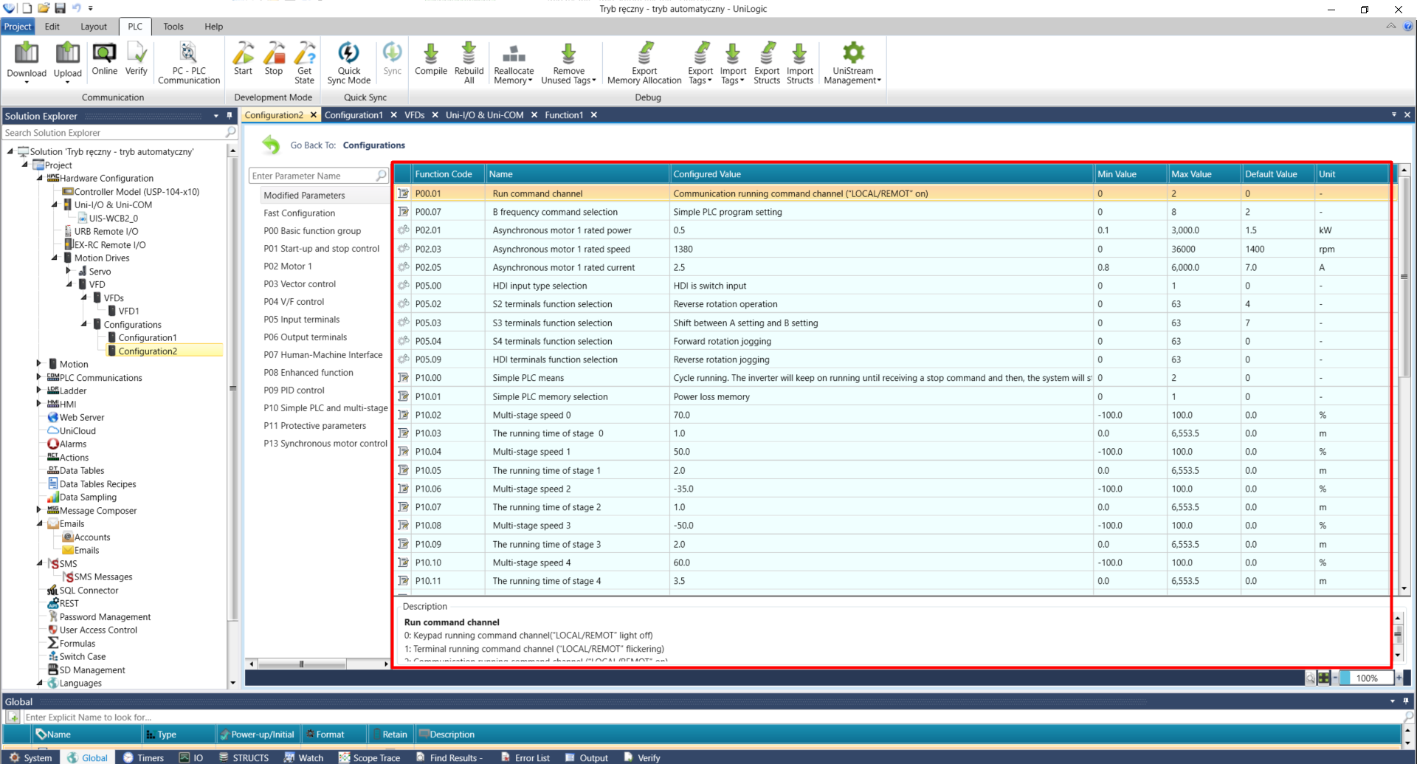Select P10 Simple PLC and multi-stage group
Screen dimensions: 1417x764
pyautogui.click(x=325, y=408)
